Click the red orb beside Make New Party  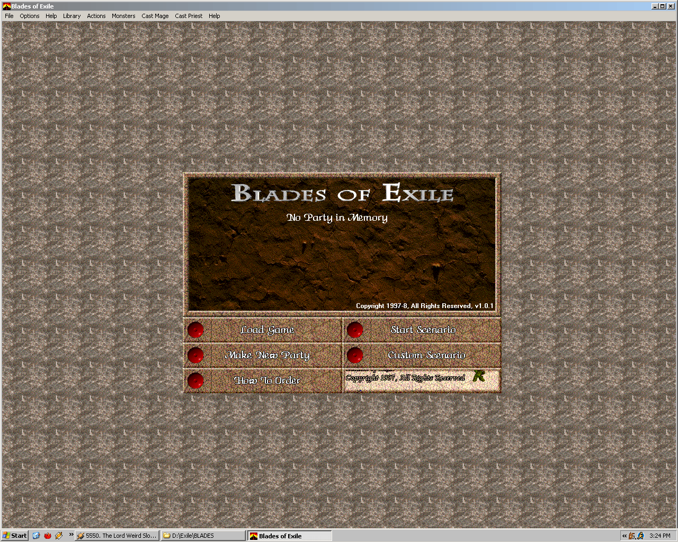click(195, 355)
